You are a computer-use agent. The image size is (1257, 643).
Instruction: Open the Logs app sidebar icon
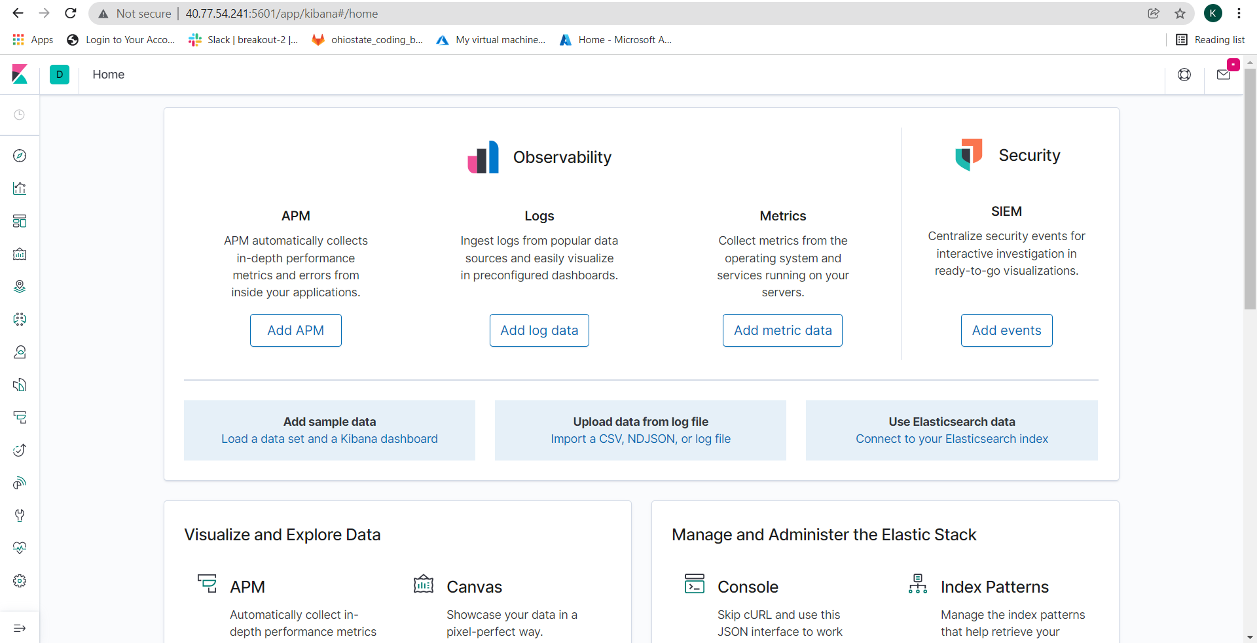(x=20, y=385)
